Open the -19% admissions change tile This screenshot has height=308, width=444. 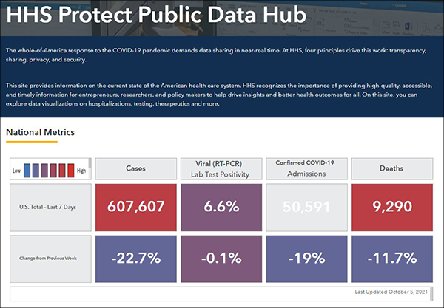click(306, 259)
